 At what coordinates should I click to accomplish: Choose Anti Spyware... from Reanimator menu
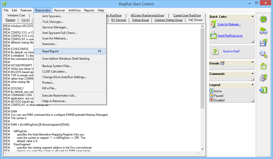coord(70,16)
